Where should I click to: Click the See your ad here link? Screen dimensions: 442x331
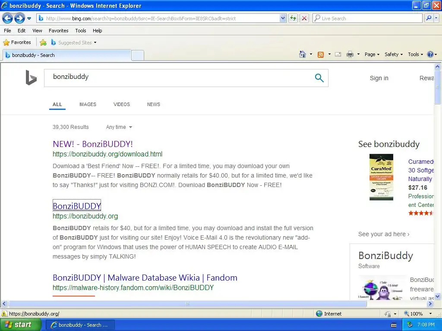(384, 234)
